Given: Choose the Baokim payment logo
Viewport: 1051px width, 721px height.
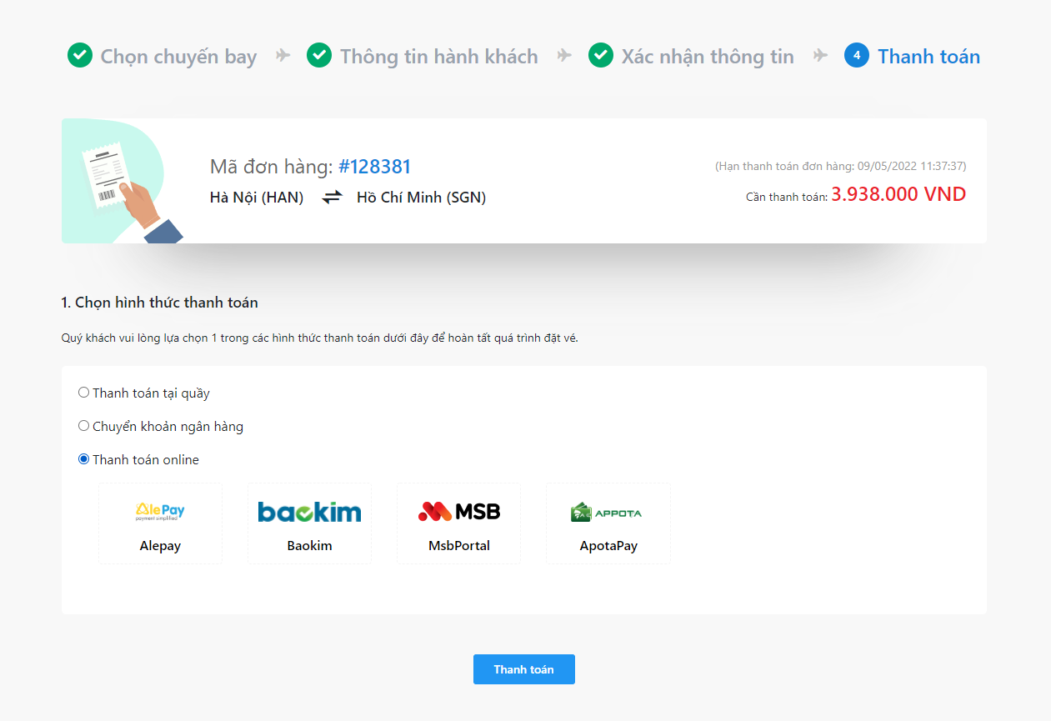Looking at the screenshot, I should pos(309,511).
